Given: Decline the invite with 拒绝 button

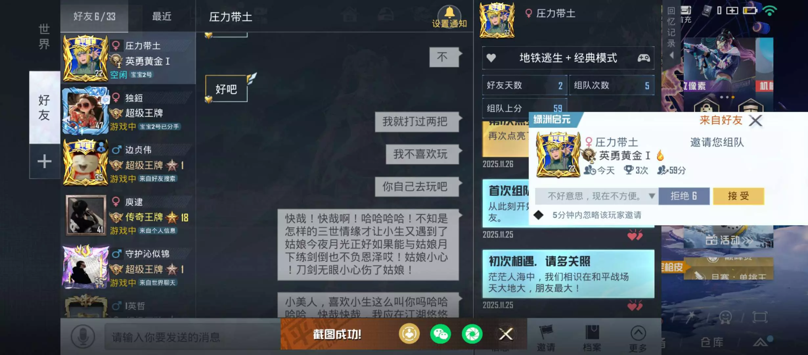Looking at the screenshot, I should pos(684,196).
